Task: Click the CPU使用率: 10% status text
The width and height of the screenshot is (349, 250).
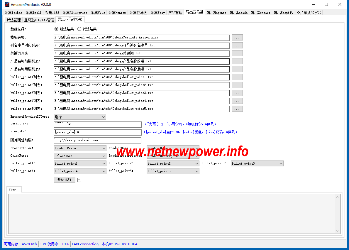Action: (x=55, y=244)
